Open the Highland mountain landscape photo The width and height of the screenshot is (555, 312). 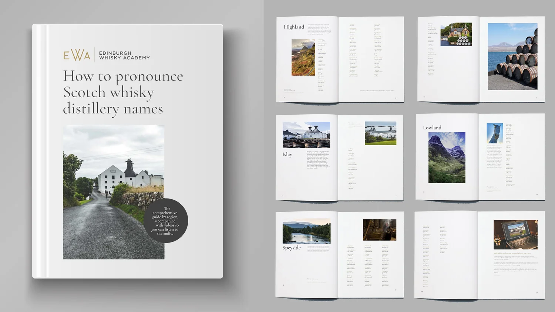[303, 58]
